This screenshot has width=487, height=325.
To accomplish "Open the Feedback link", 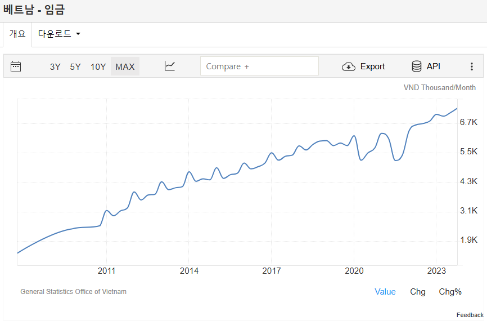I will [x=470, y=315].
